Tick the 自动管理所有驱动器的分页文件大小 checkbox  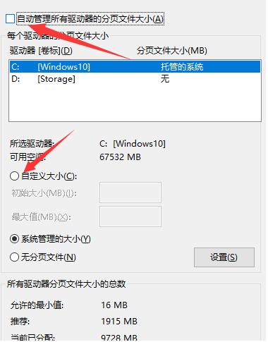[10, 19]
